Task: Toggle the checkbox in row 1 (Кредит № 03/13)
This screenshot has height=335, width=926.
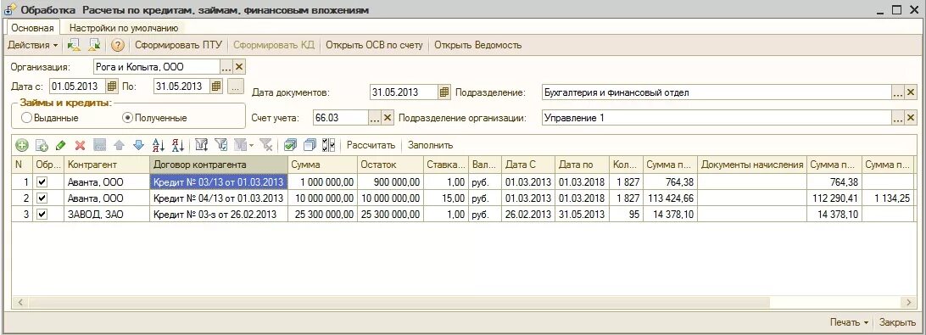Action: pos(42,182)
